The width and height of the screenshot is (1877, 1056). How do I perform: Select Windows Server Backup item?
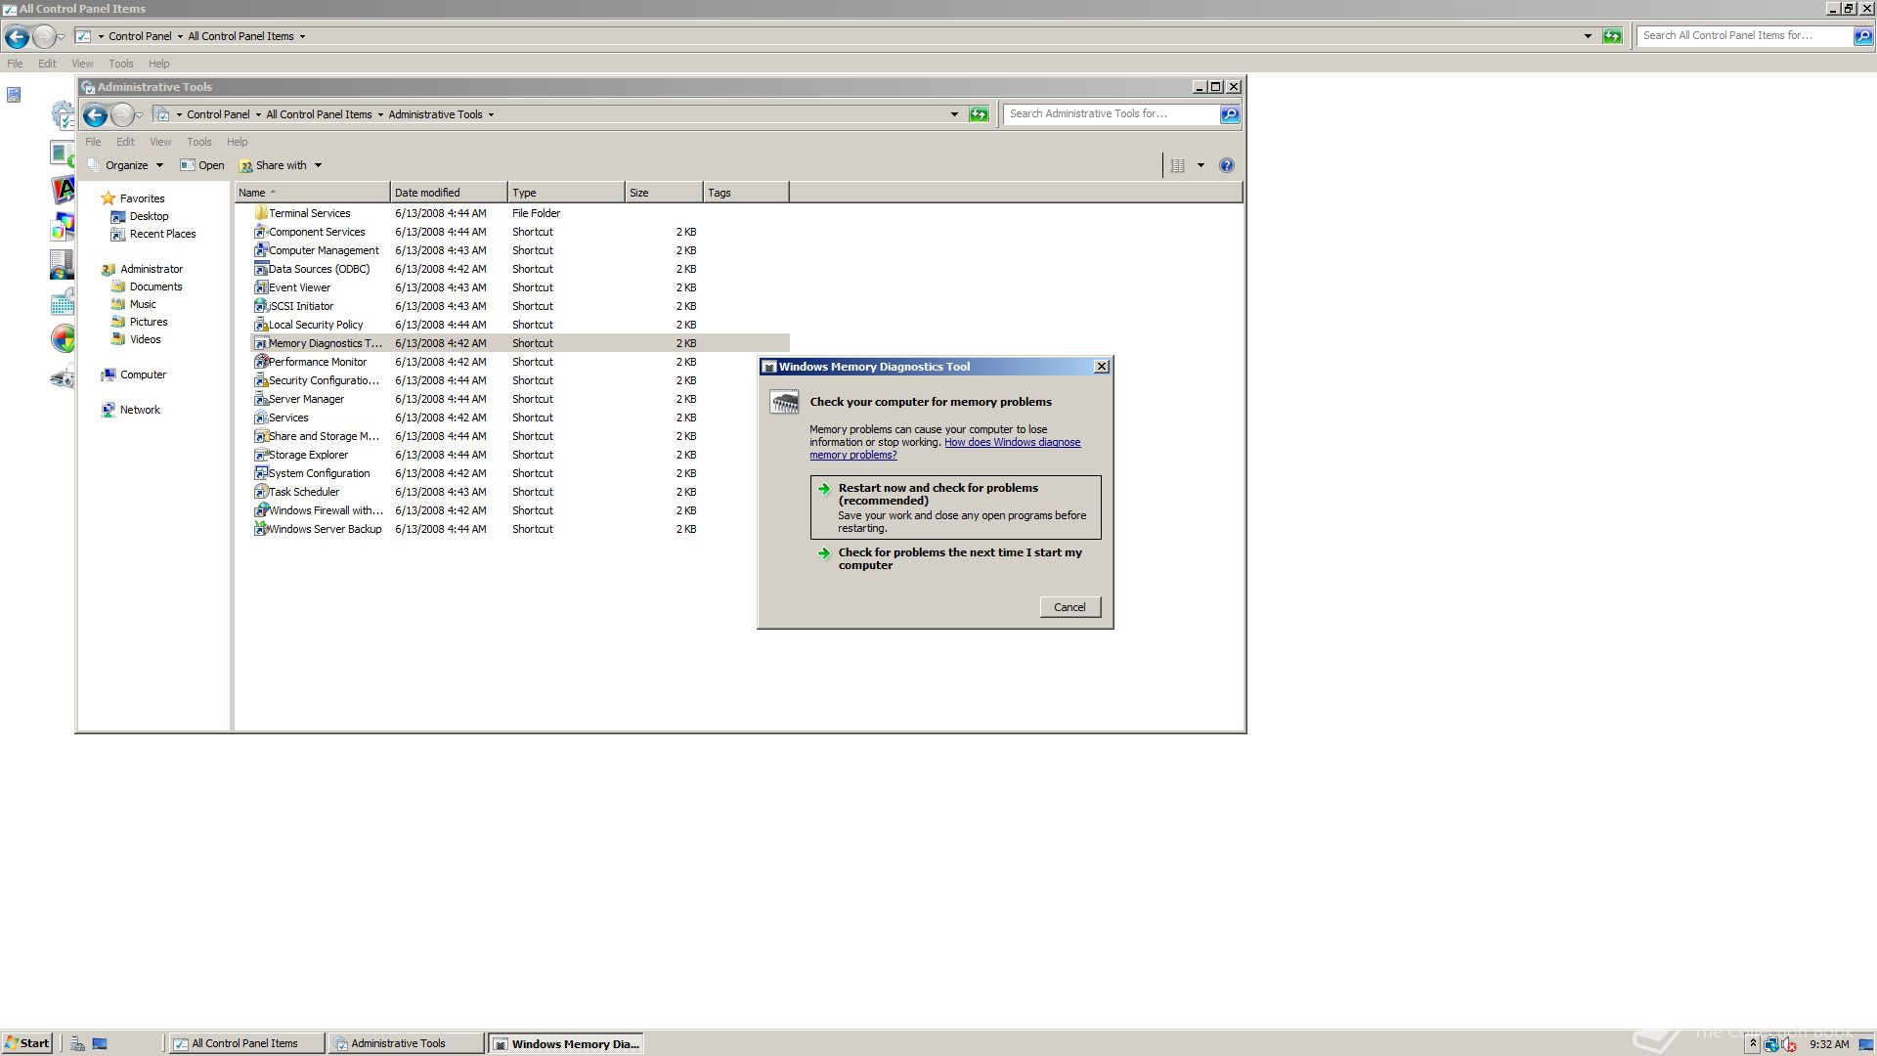325,529
